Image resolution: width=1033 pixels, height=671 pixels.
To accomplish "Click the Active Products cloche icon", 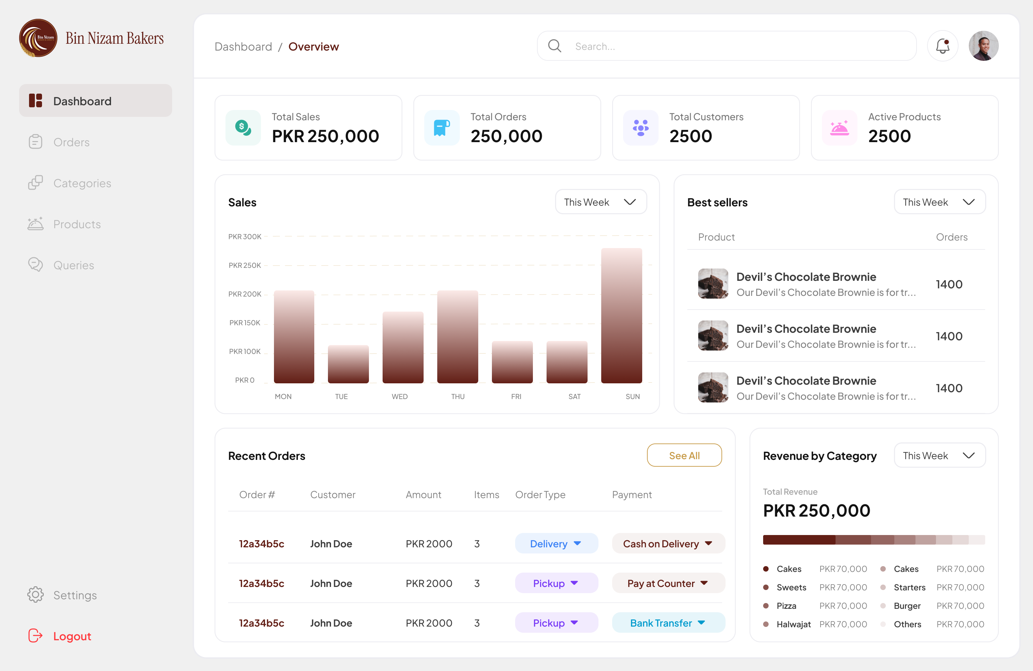I will coord(839,127).
